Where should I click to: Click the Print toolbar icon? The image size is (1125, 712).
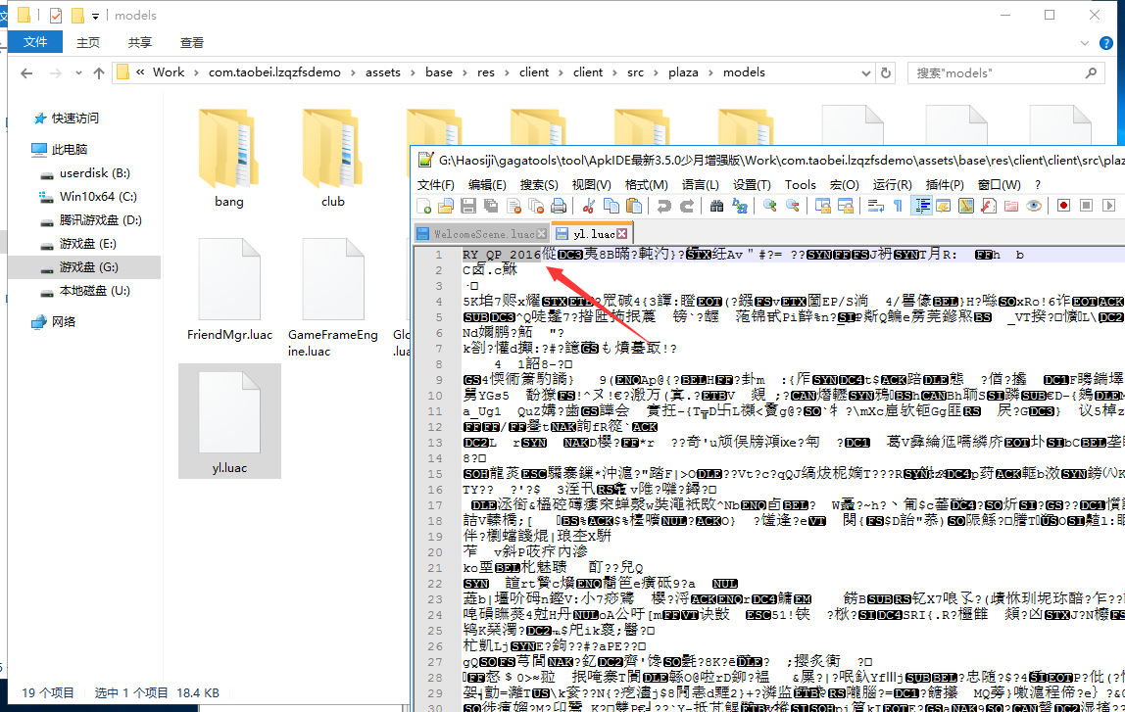point(559,206)
